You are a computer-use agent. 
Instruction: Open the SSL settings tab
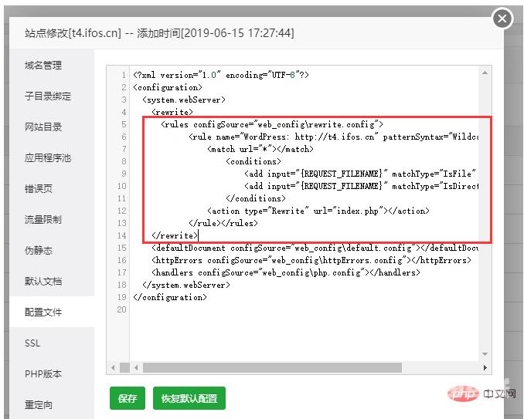click(x=32, y=343)
